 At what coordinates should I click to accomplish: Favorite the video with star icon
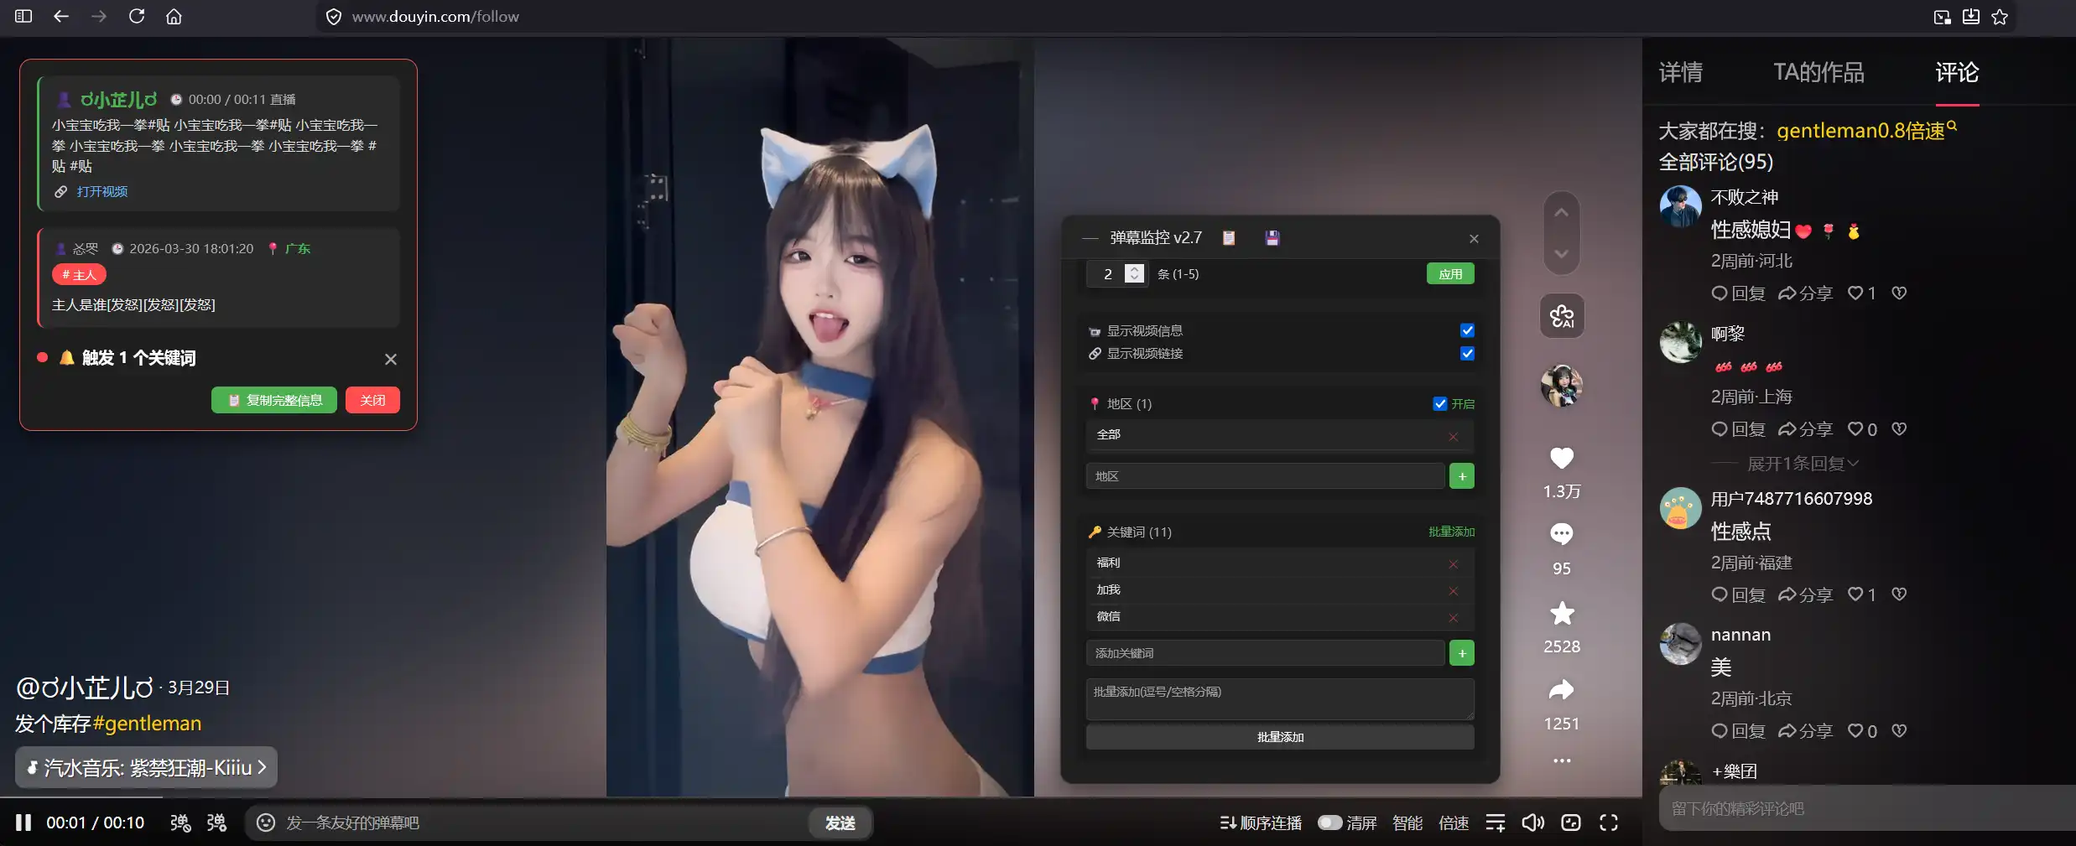coord(1561,614)
